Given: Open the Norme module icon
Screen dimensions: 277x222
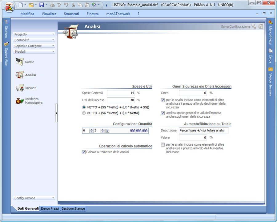Looking at the screenshot, I should (x=20, y=62).
